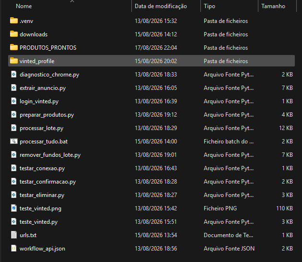The width and height of the screenshot is (302, 262).
Task: Click the processar_tudo.bat batch file icon
Action: point(14,142)
